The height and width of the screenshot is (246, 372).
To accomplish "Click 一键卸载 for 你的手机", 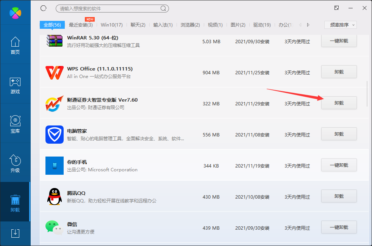I will point(339,165).
